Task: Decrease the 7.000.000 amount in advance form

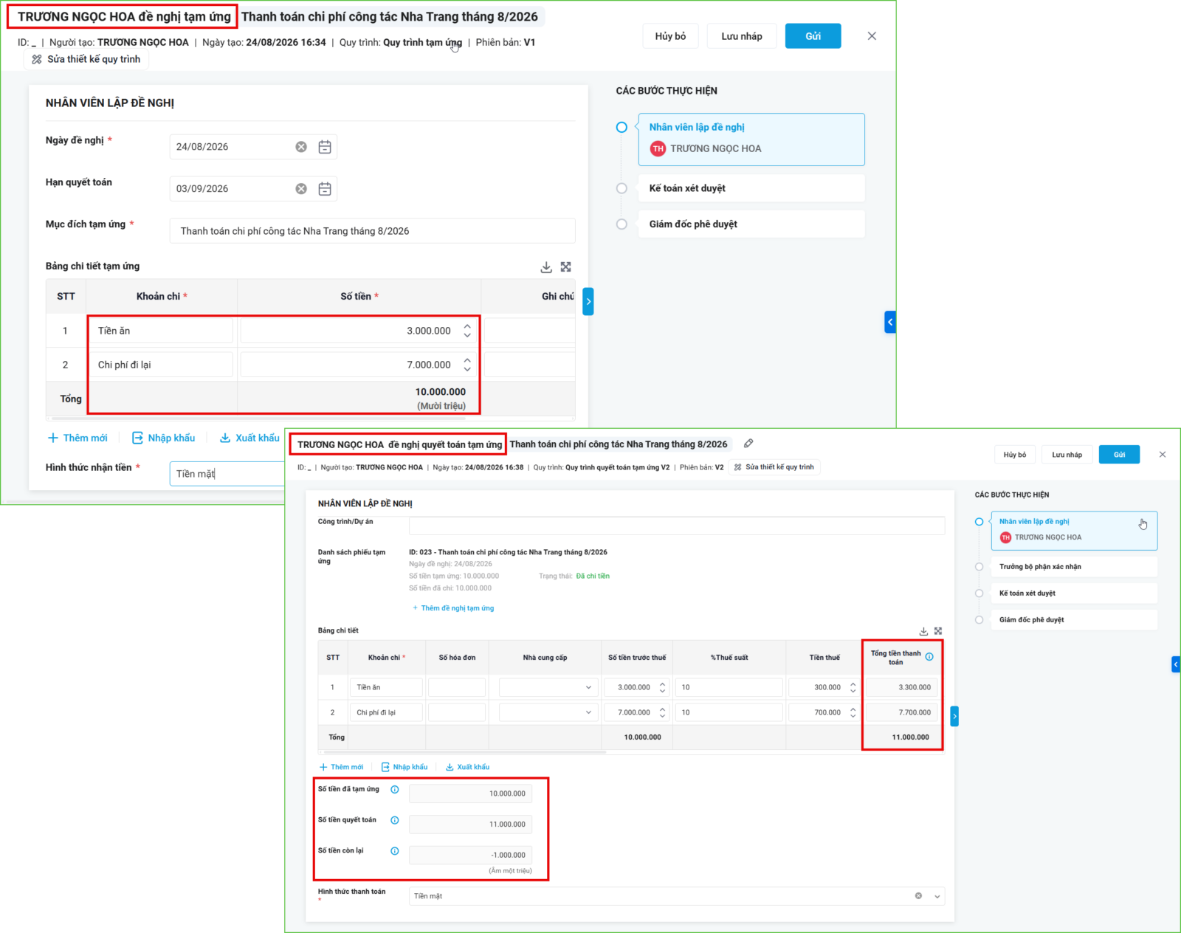Action: (467, 369)
